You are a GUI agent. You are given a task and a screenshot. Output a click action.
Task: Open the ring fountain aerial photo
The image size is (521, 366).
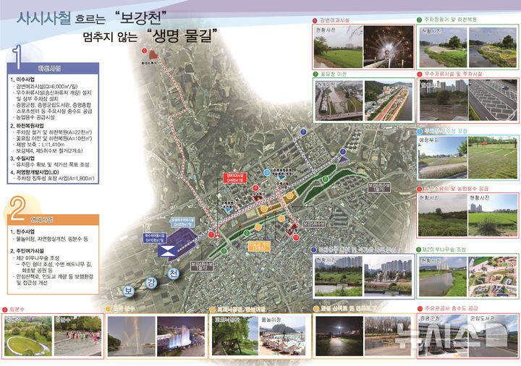point(28,336)
